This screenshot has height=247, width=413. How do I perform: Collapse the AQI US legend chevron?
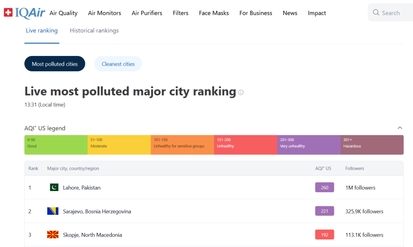click(x=400, y=128)
